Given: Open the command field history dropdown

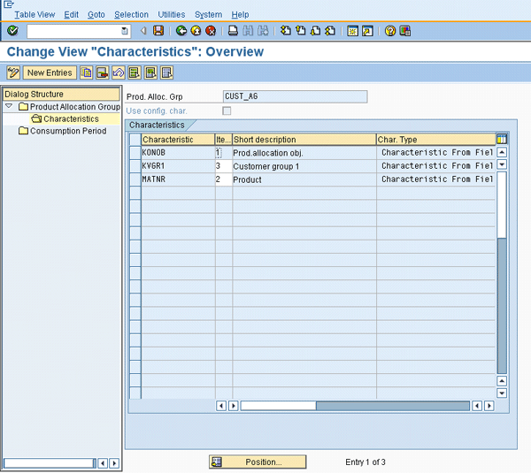Looking at the screenshot, I should coord(125,31).
